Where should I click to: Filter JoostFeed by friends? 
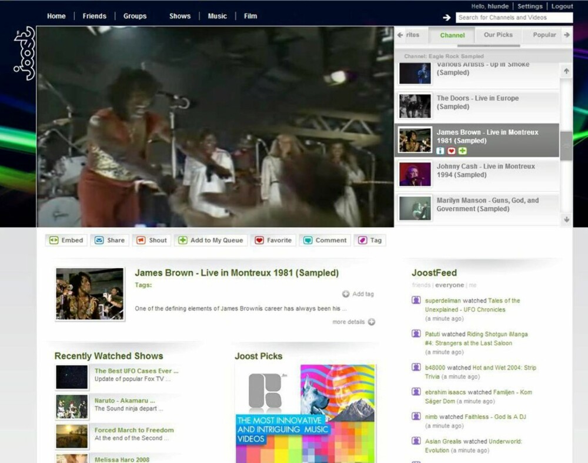point(421,285)
